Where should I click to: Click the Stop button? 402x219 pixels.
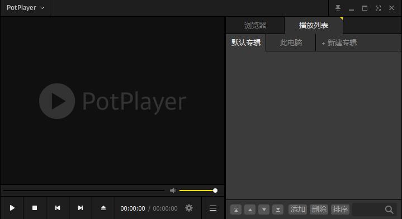tap(35, 208)
